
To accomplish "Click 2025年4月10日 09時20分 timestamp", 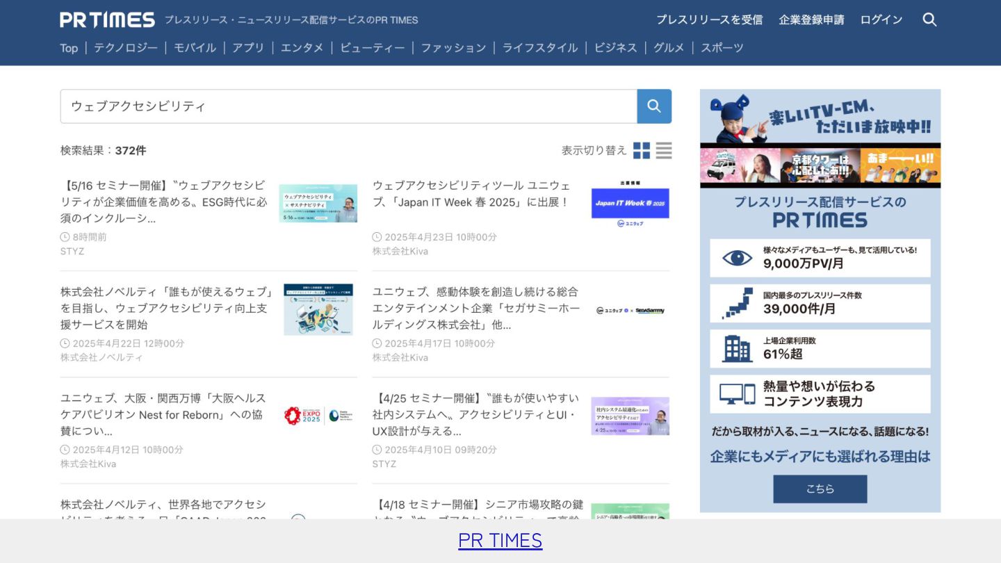I will pyautogui.click(x=441, y=450).
